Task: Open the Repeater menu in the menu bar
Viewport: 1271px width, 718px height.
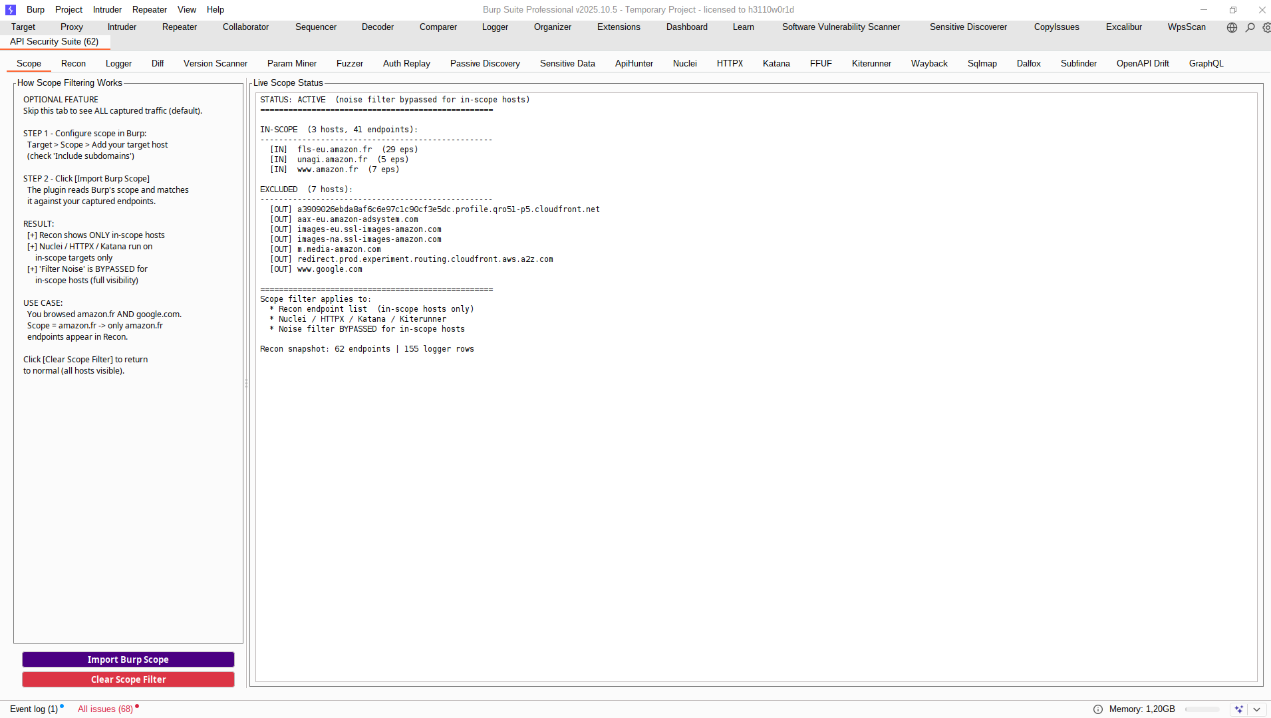Action: (150, 10)
